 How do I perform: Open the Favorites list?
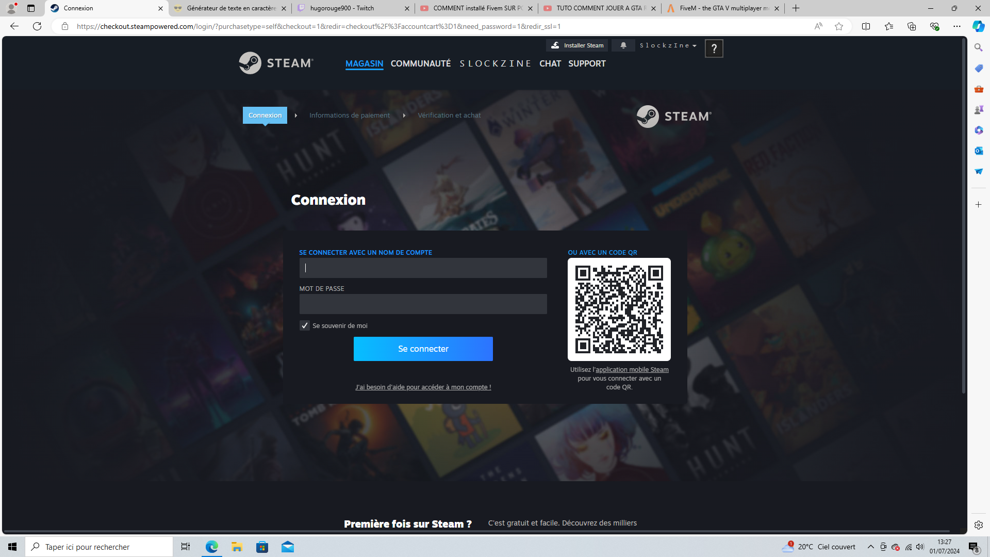click(889, 26)
